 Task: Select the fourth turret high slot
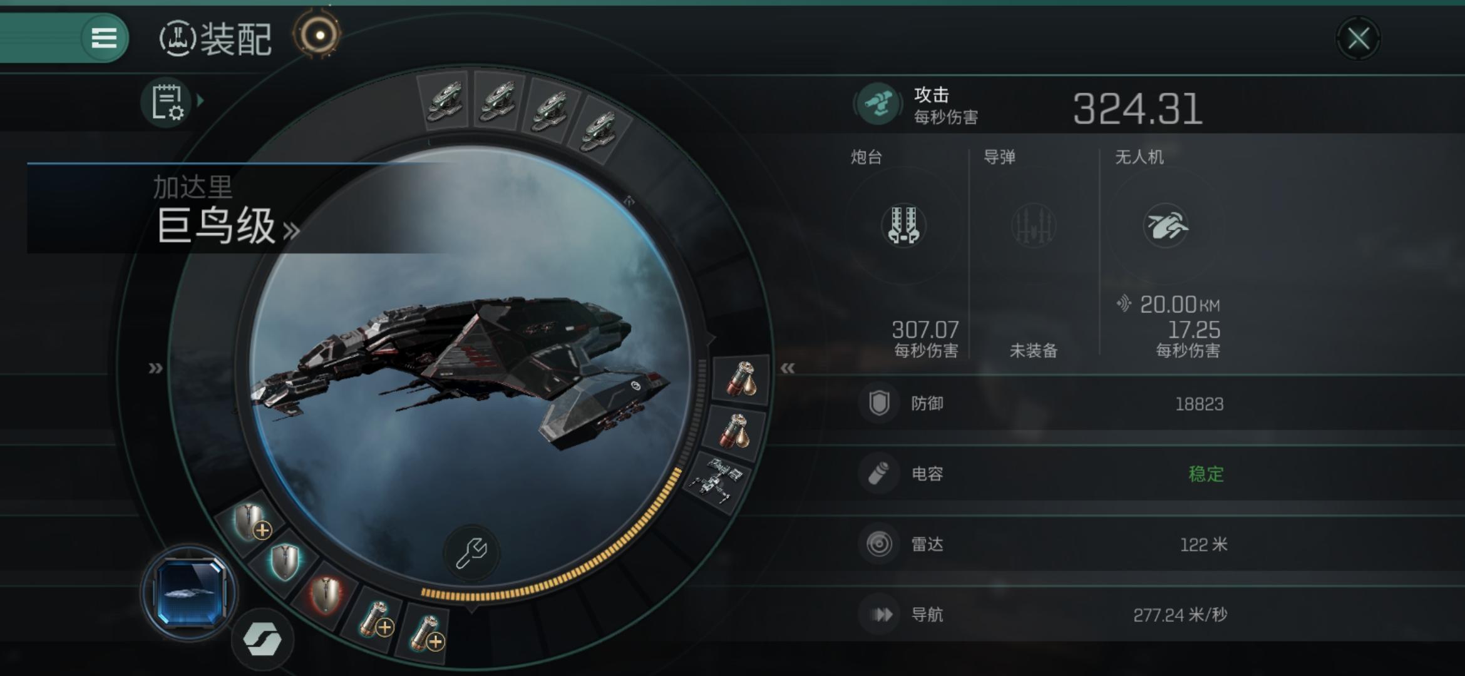[x=597, y=130]
